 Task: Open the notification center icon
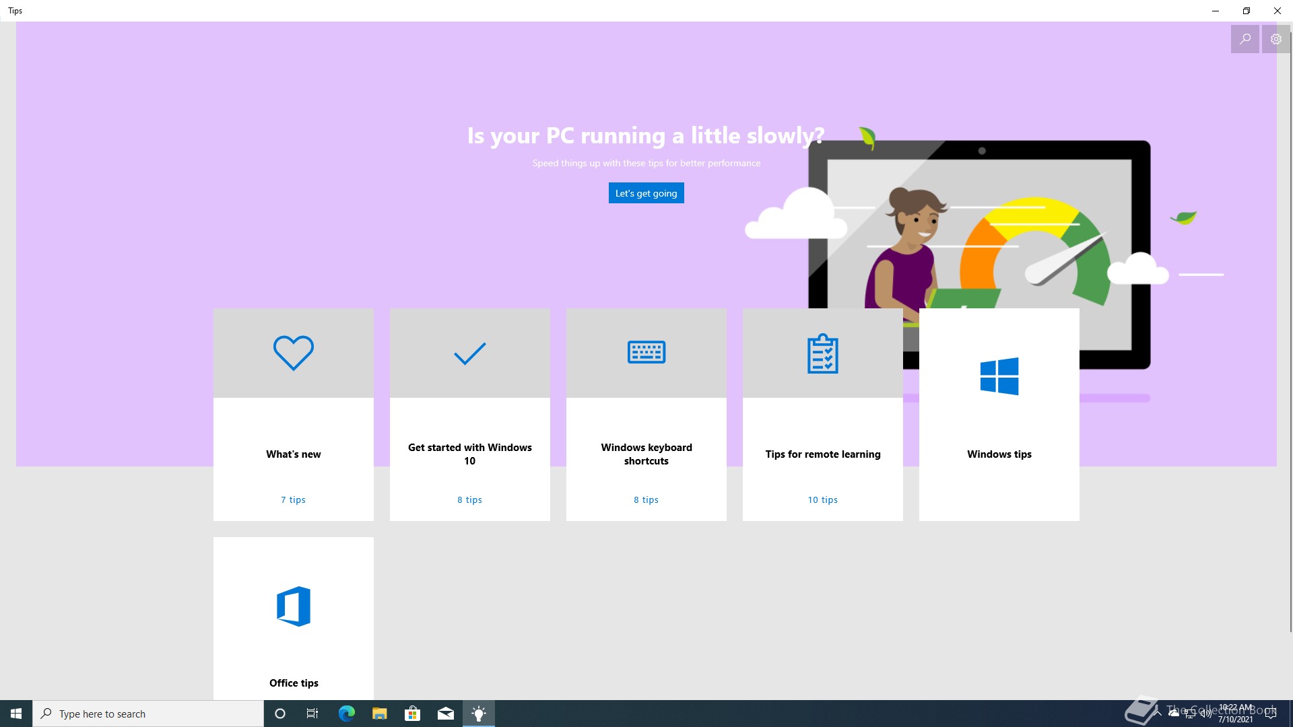1271,714
